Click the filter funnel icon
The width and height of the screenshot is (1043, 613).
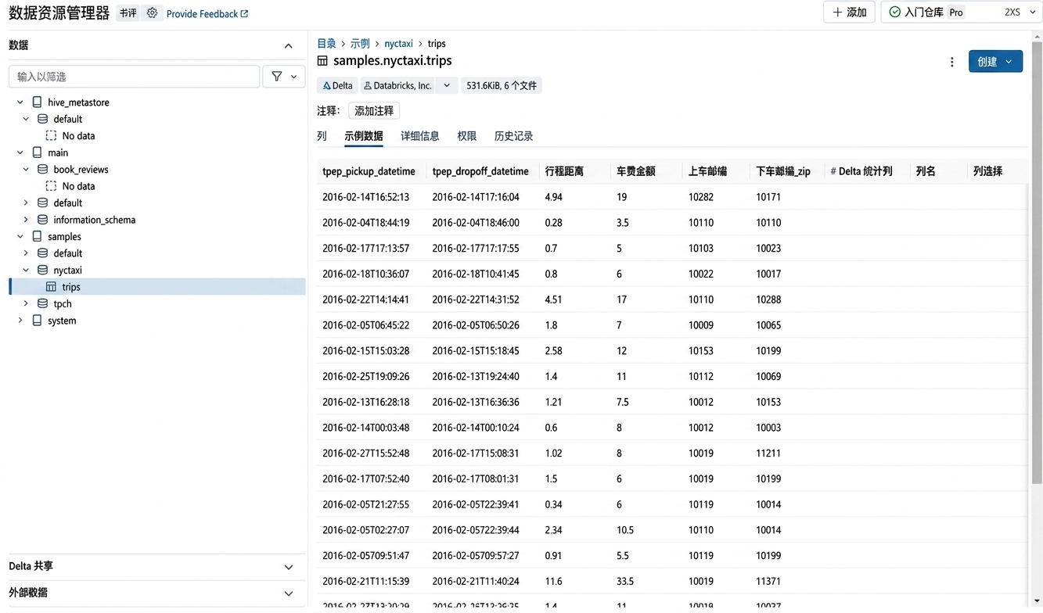point(277,77)
